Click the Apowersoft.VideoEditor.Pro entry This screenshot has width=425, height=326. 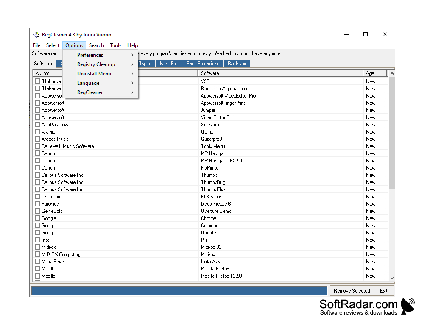tap(228, 96)
